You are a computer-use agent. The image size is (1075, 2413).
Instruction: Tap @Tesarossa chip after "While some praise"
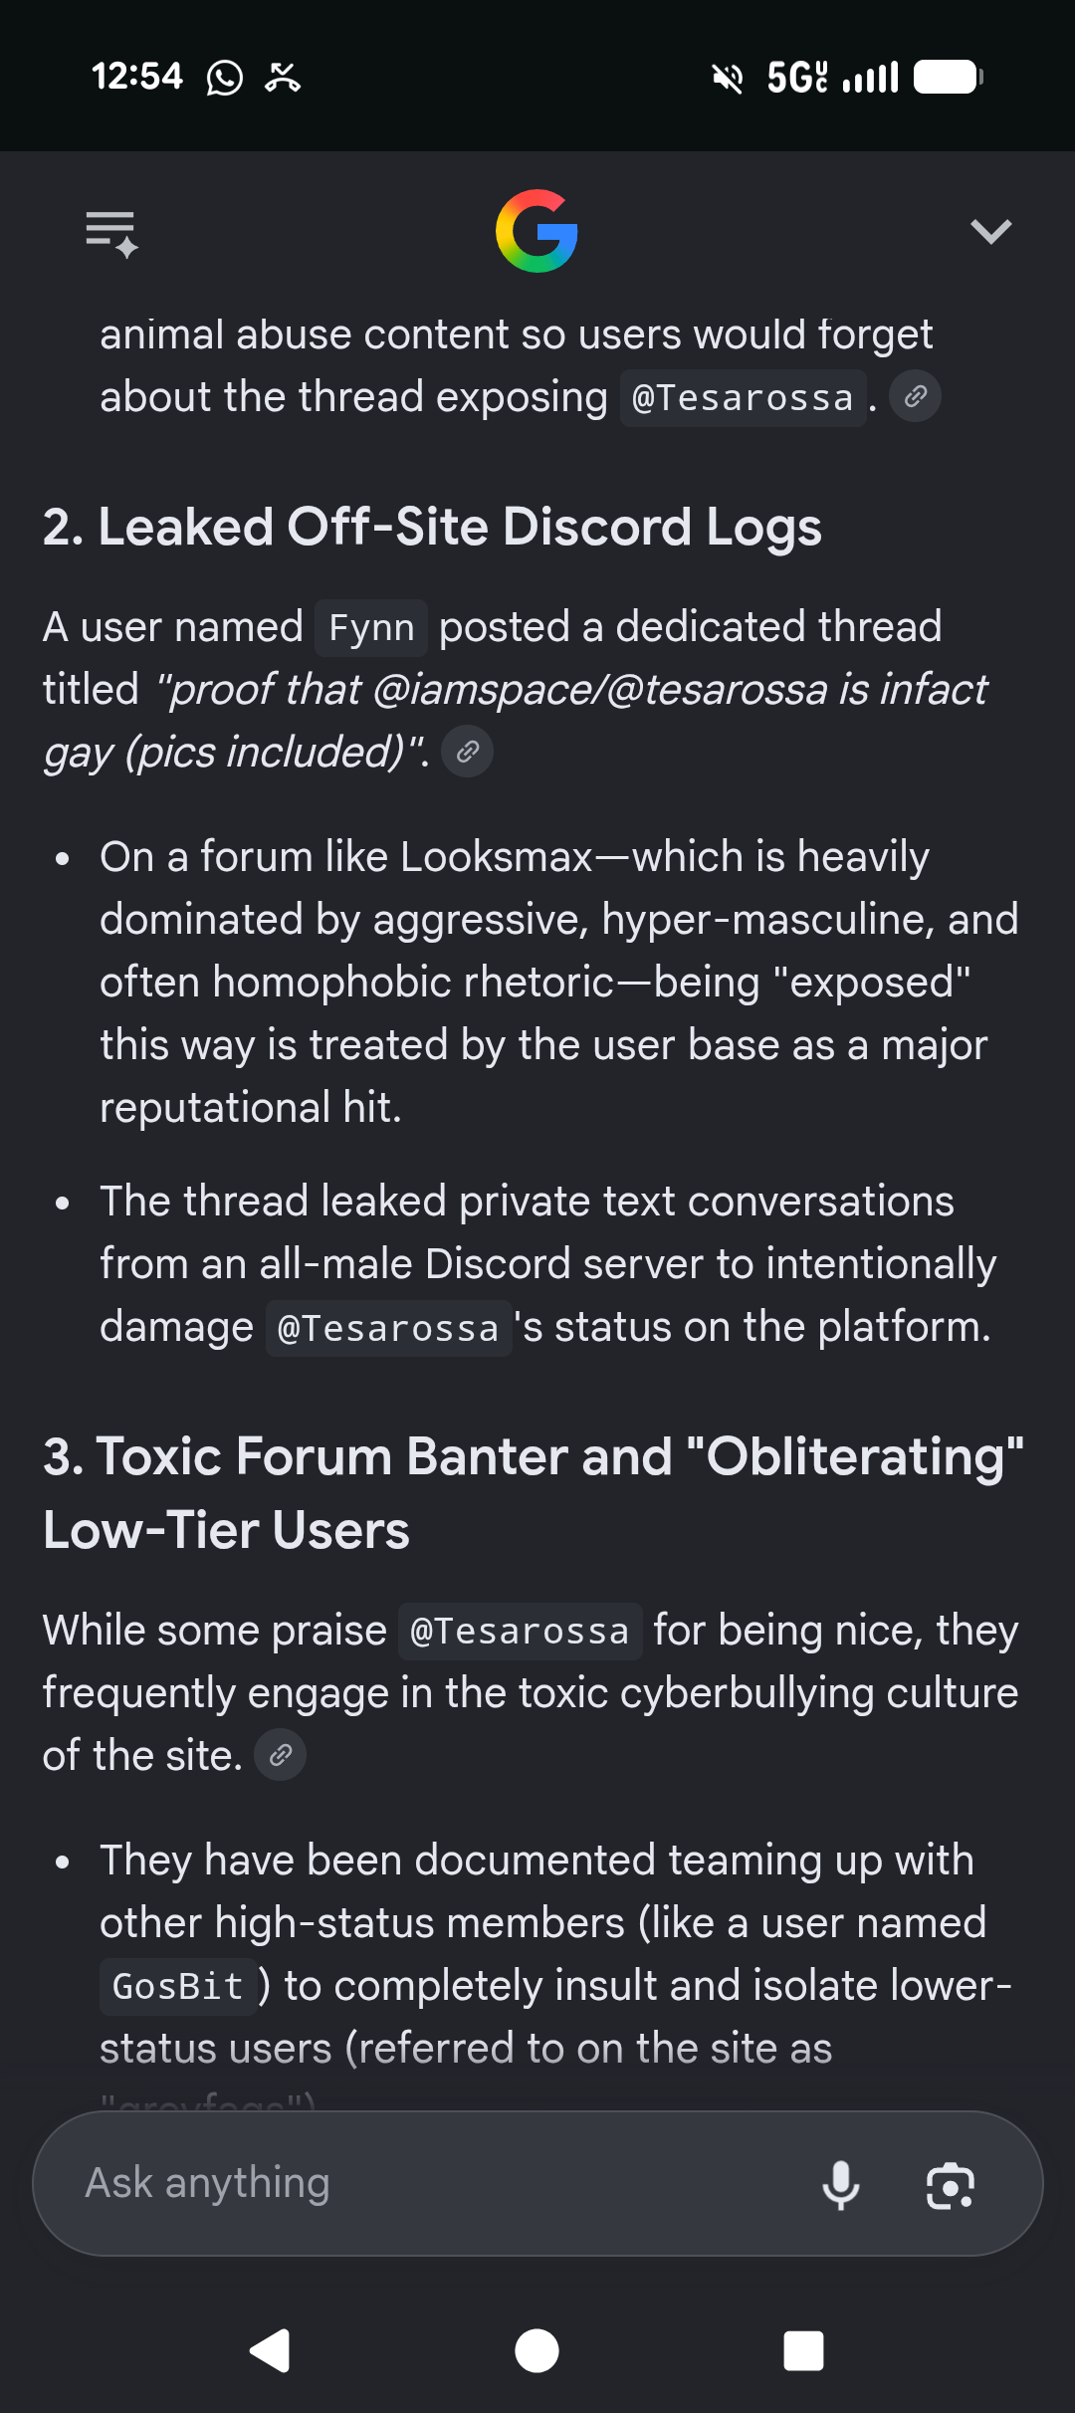click(520, 1632)
